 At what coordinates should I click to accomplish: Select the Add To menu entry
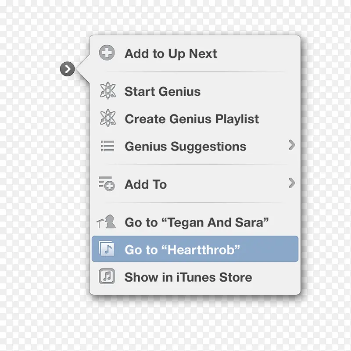(146, 185)
